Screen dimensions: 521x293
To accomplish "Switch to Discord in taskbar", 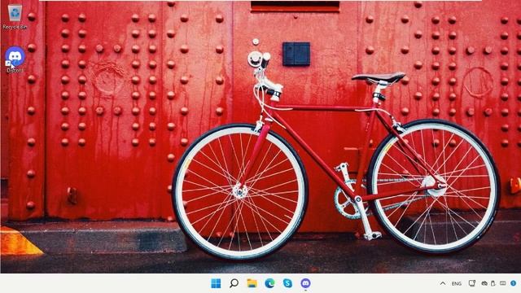I will 306,283.
